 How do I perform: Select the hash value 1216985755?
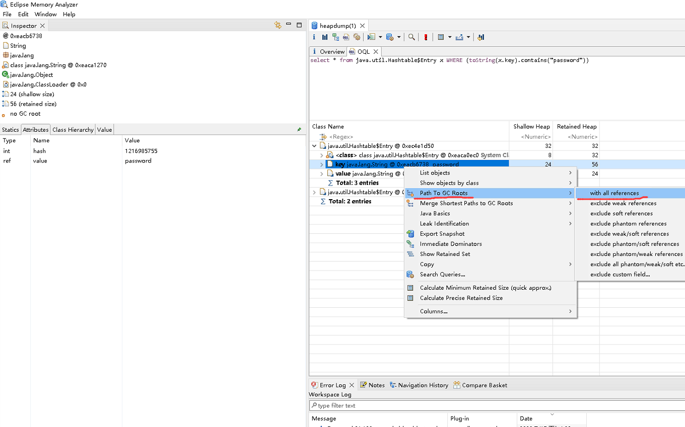click(x=141, y=151)
